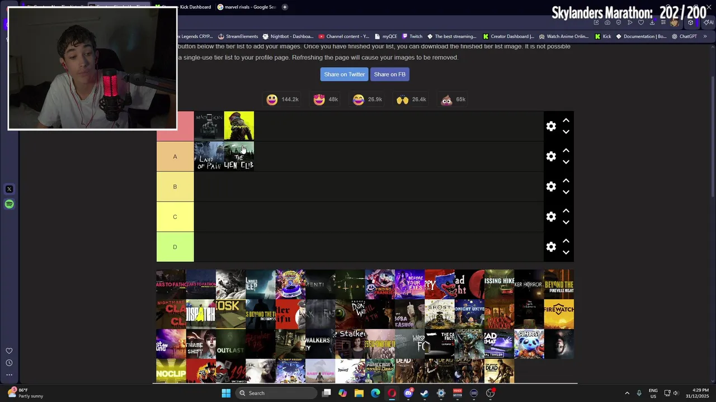Open the Watch Anime Online bookmark
716x402 pixels.
click(563, 36)
